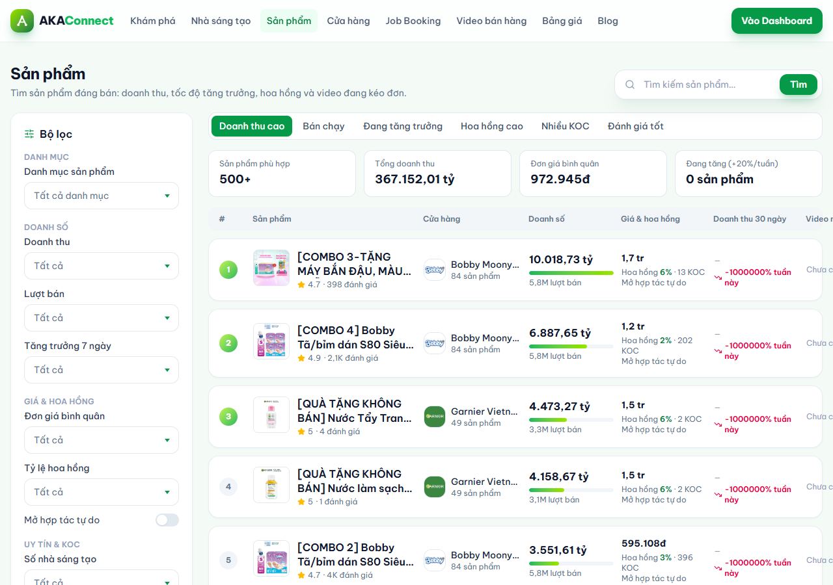The image size is (833, 585).
Task: Open the Nước Tẩy Trang product thumbnail
Action: pyautogui.click(x=271, y=415)
